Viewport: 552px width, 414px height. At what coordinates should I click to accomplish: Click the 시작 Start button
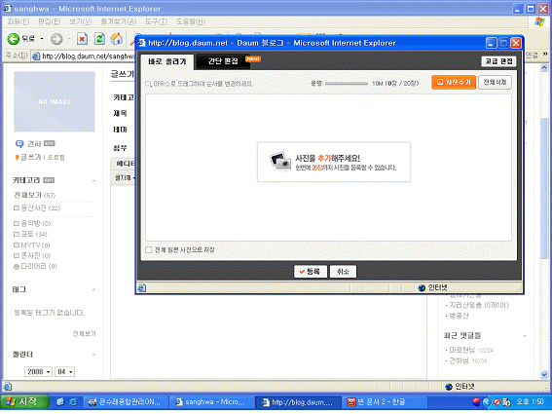(24, 401)
